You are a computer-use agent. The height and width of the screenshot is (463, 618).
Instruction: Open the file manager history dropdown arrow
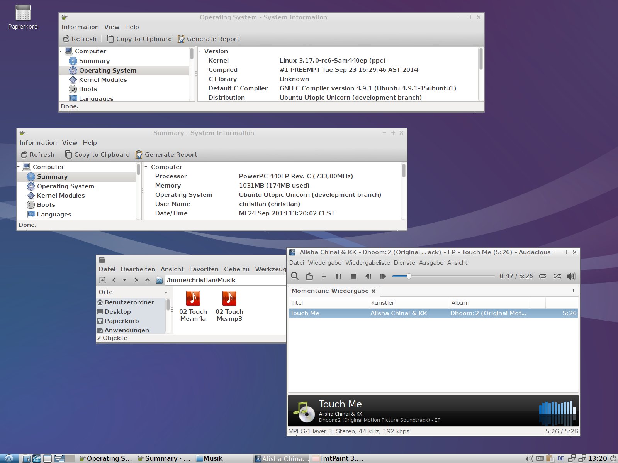[124, 280]
